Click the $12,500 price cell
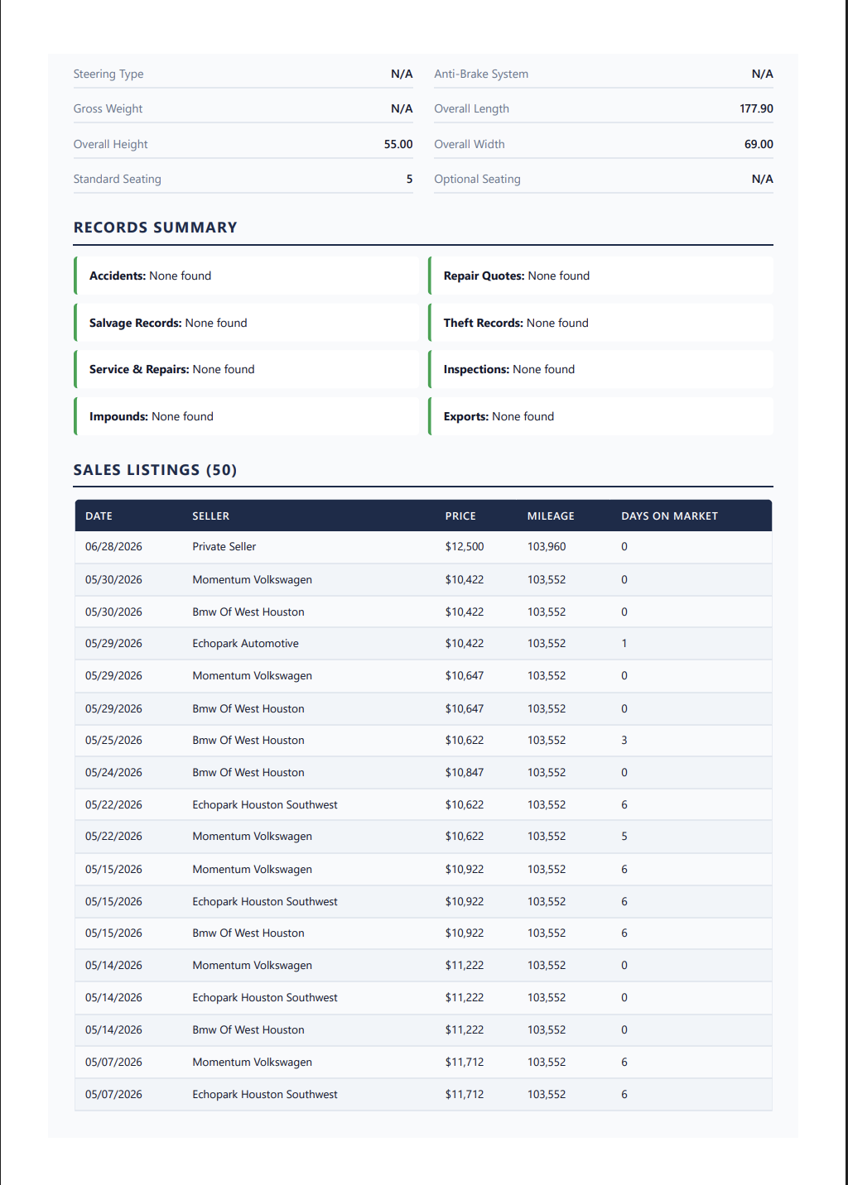This screenshot has width=848, height=1185. point(464,547)
